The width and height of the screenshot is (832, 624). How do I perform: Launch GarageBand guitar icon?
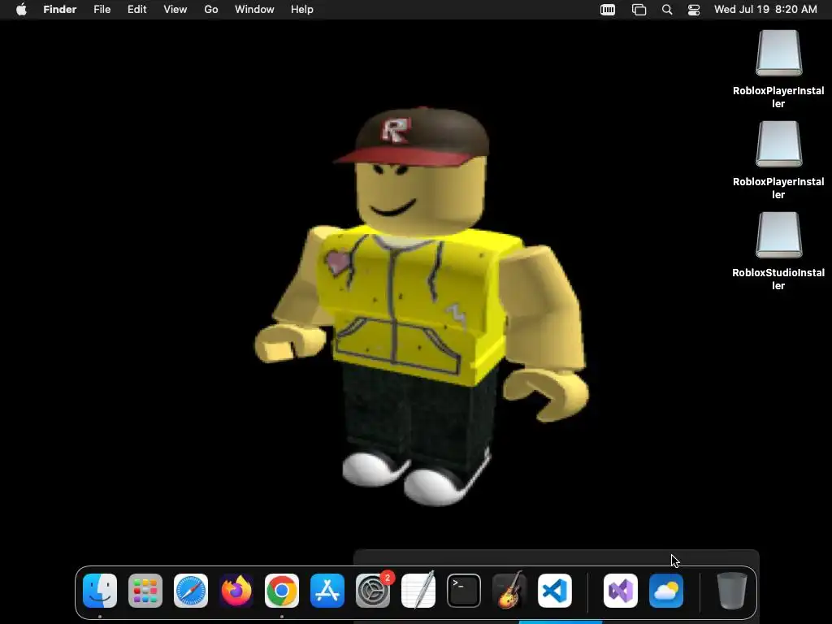coord(509,591)
